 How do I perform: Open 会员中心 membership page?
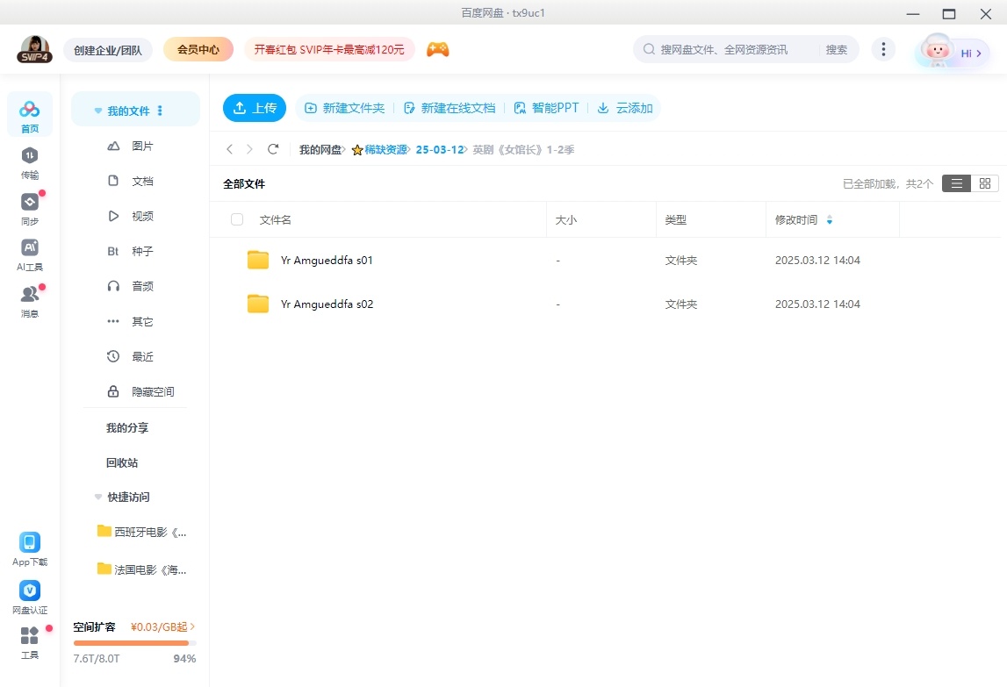198,49
